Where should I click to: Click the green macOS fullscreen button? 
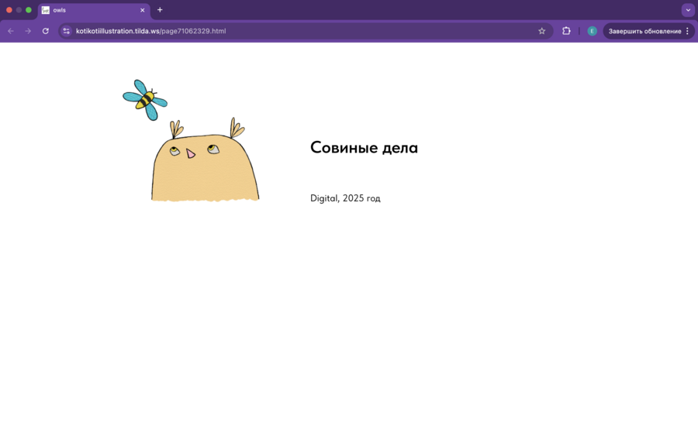tap(29, 10)
